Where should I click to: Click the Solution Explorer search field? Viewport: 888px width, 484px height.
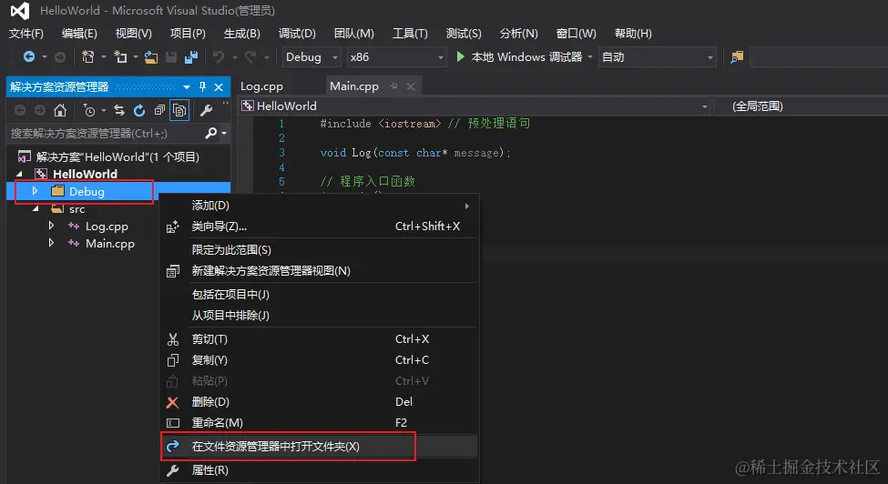pos(105,134)
